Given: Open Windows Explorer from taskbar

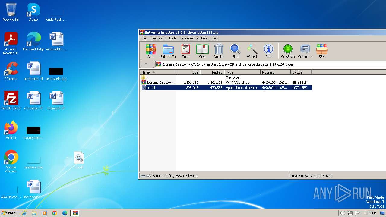Looking at the screenshot, I should (x=34, y=213).
